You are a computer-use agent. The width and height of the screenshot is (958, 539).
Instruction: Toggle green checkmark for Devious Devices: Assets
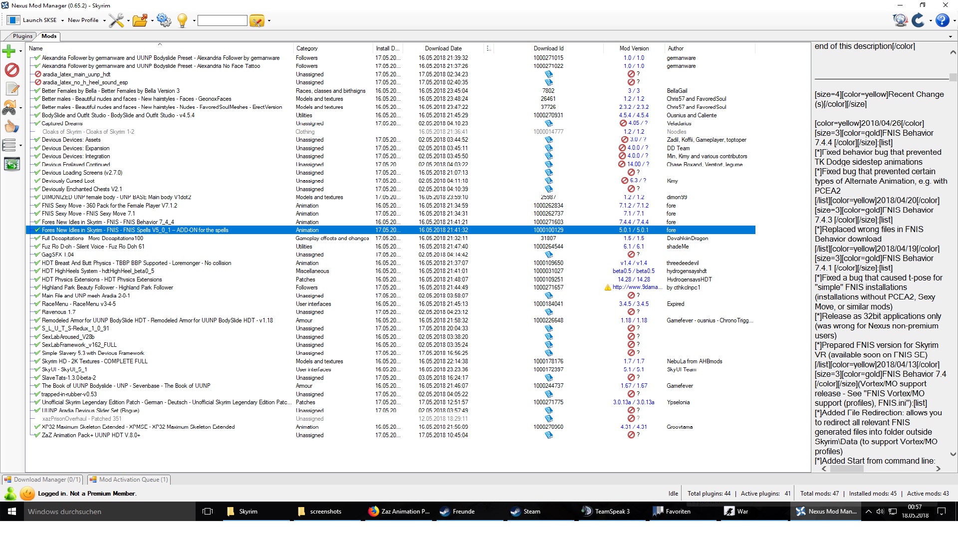[37, 140]
